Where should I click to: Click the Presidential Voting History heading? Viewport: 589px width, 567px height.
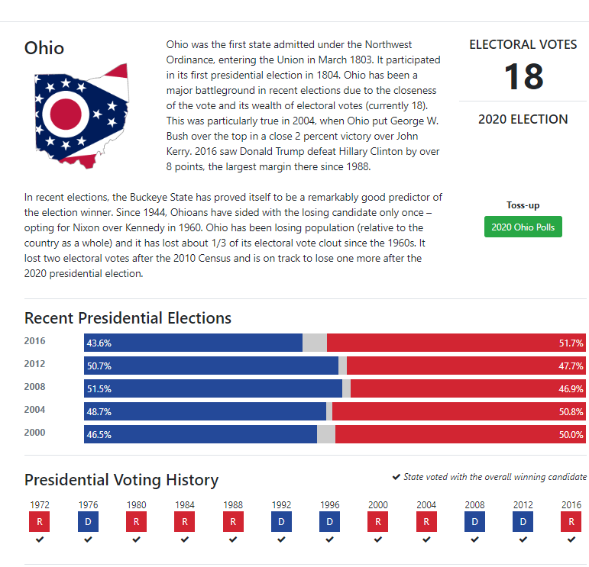[121, 480]
